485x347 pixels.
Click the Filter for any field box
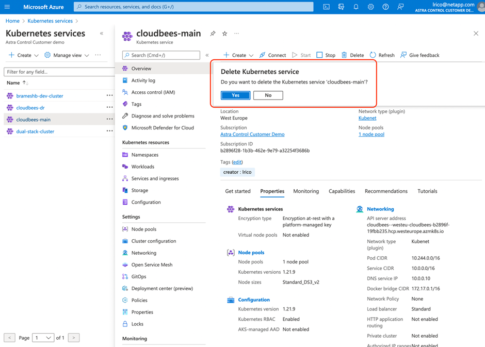(x=59, y=72)
